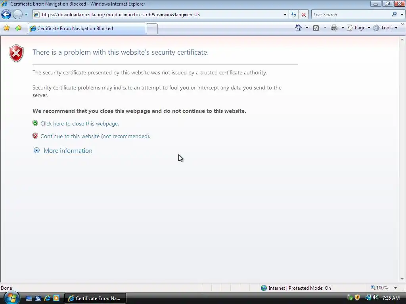The width and height of the screenshot is (406, 304).
Task: Go back with the Back arrow button
Action: [x=6, y=15]
